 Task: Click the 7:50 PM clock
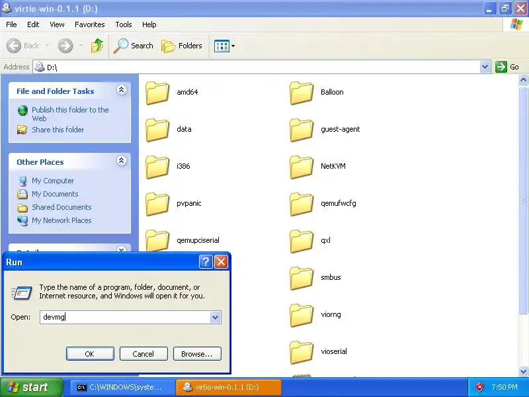pos(505,387)
